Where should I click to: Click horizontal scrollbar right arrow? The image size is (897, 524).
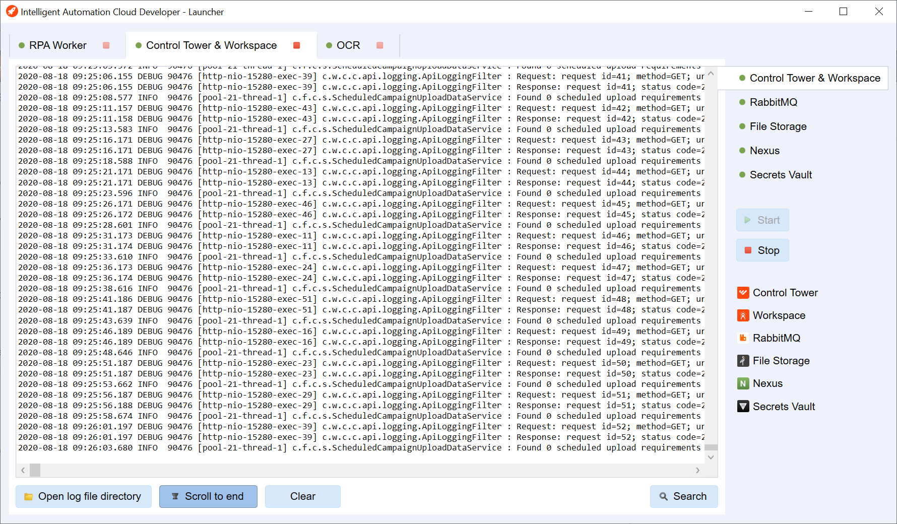pos(697,470)
